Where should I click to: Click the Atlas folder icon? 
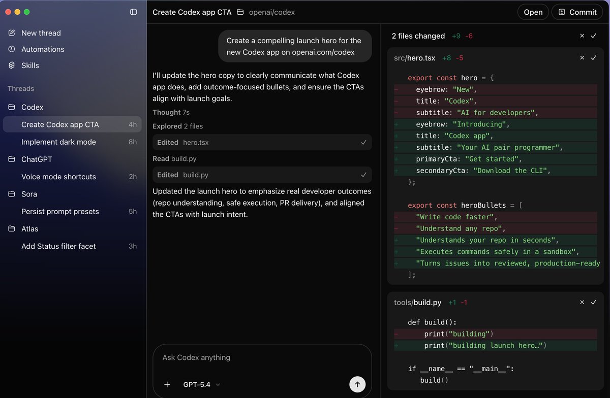(x=12, y=229)
